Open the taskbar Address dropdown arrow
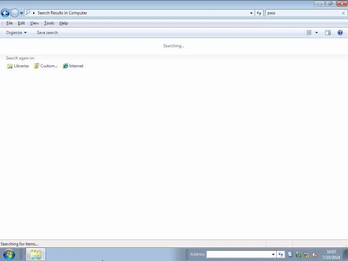 pyautogui.click(x=273, y=254)
